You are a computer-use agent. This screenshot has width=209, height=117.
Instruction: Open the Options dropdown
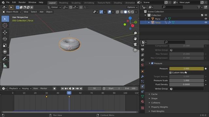click(x=132, y=7)
